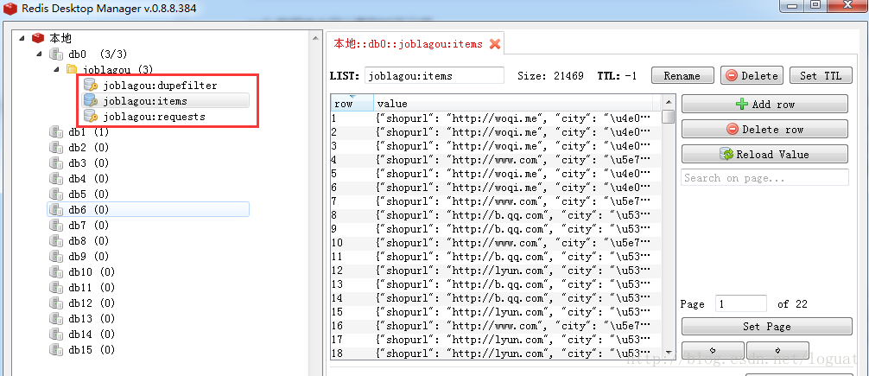Click the db3 database icon
This screenshot has height=376, width=869.
55,163
